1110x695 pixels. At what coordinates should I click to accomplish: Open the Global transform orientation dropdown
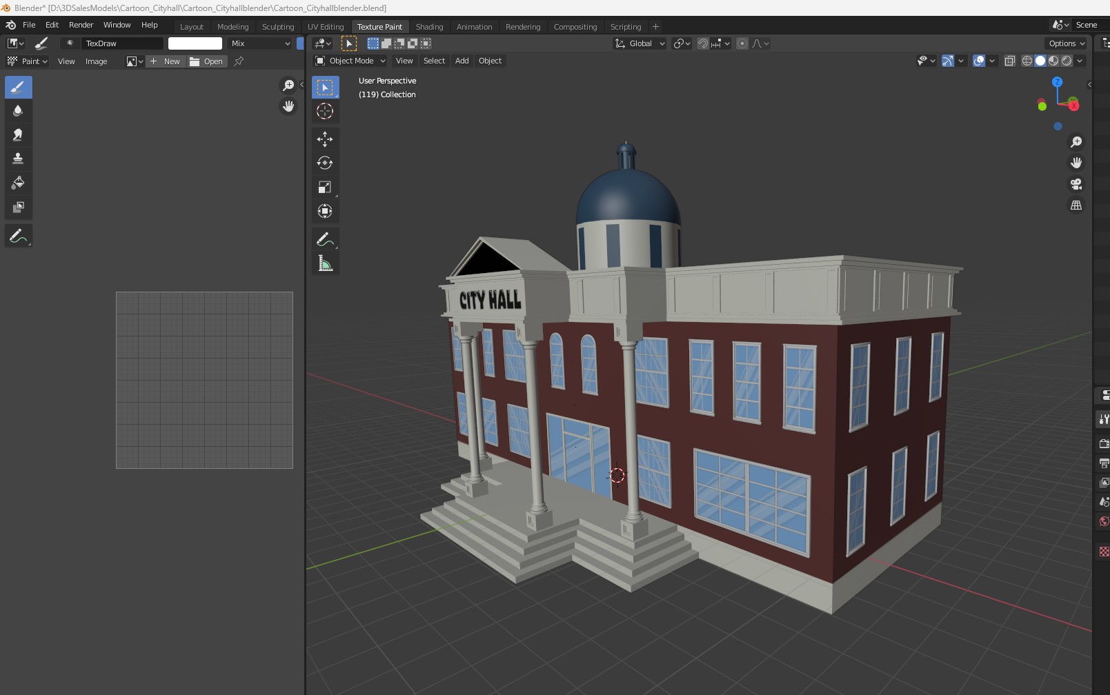pyautogui.click(x=640, y=43)
